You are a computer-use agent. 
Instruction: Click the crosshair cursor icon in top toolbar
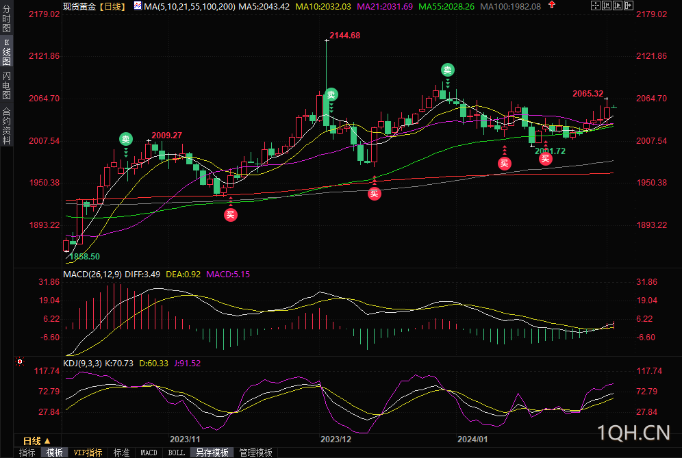pos(596,5)
